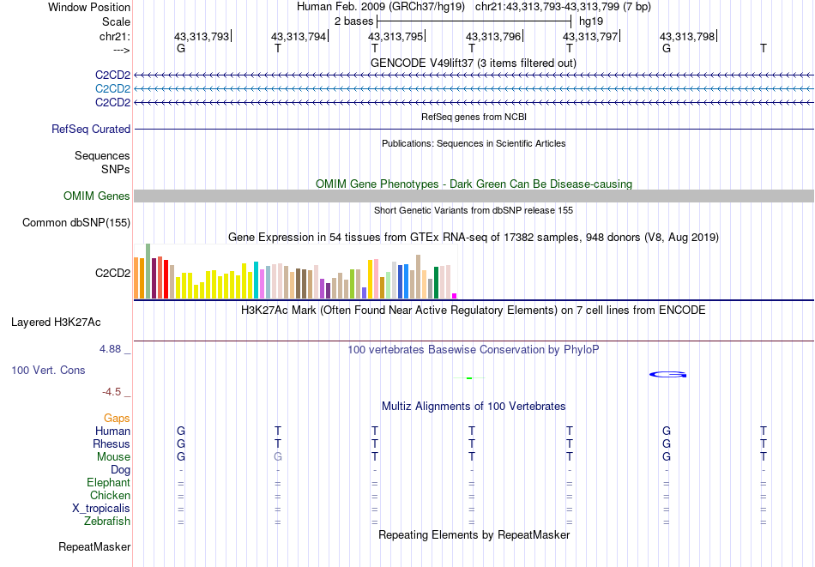This screenshot has height=567, width=815.
Task: Click the cyan GTEx expression bar
Action: tap(257, 280)
